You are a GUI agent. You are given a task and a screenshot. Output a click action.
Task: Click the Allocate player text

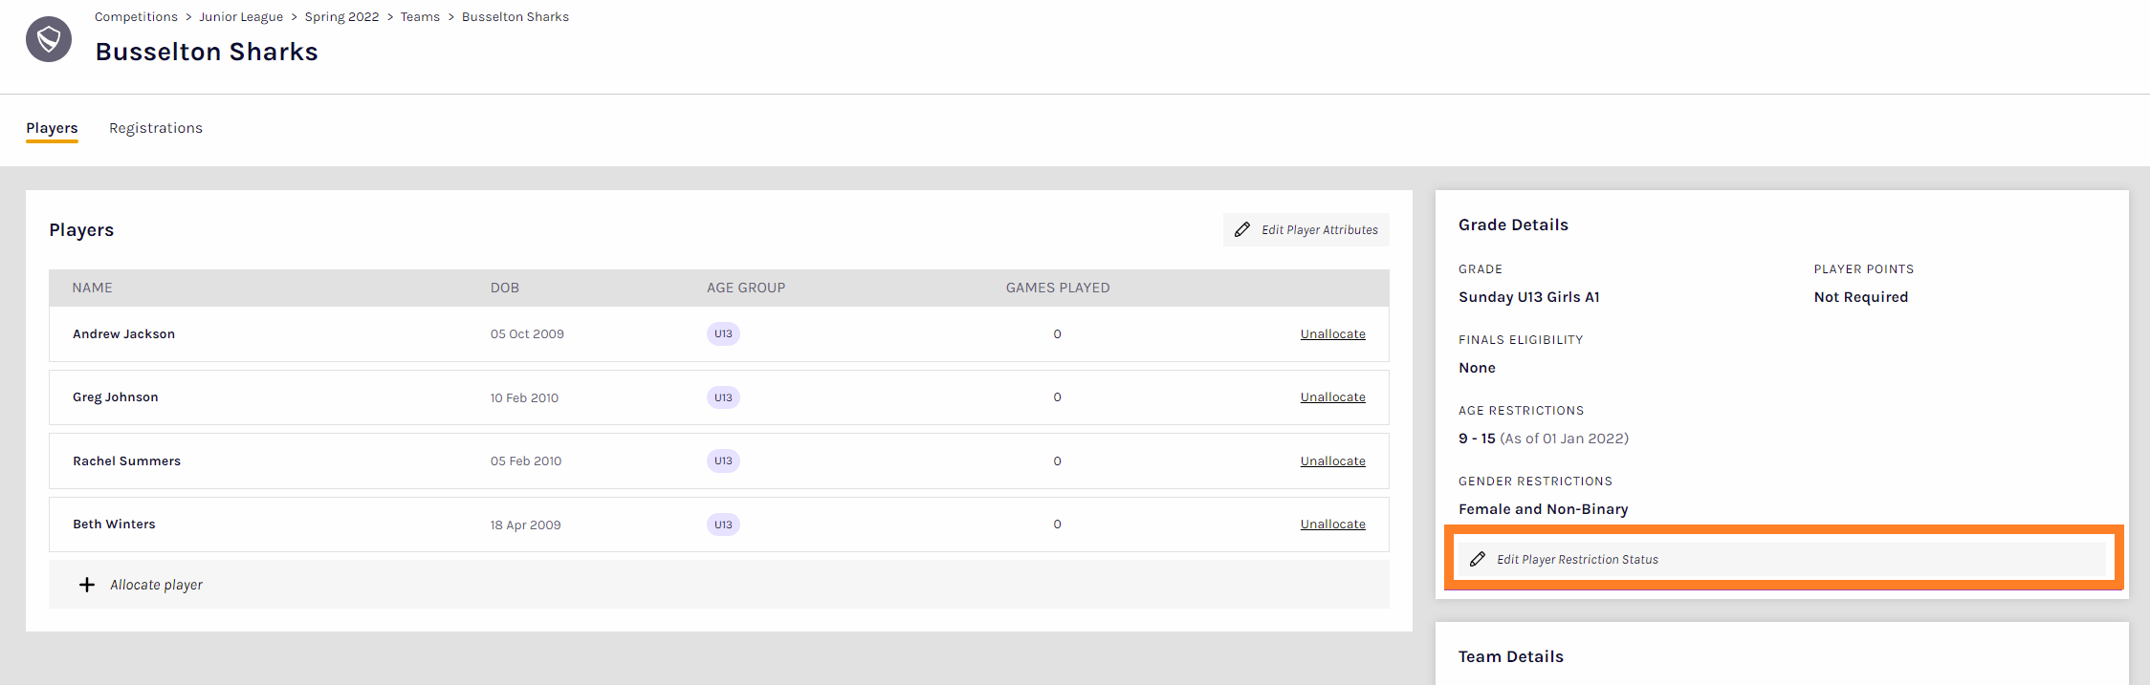point(156,585)
